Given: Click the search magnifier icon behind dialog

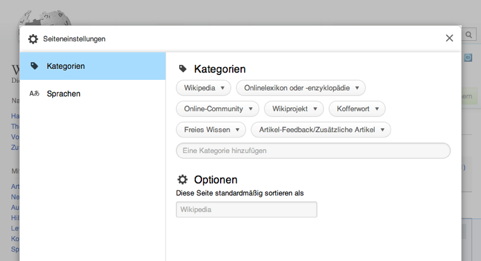Looking at the screenshot, I should [x=469, y=35].
